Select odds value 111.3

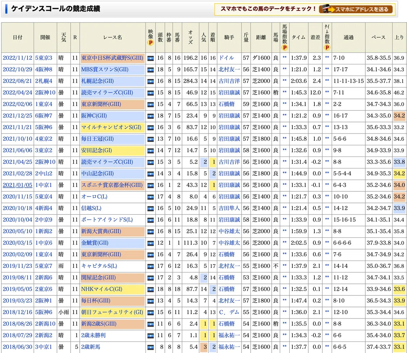point(190,243)
